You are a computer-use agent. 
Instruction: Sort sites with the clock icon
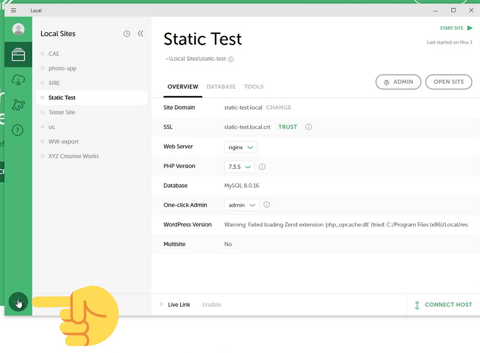[x=127, y=34]
